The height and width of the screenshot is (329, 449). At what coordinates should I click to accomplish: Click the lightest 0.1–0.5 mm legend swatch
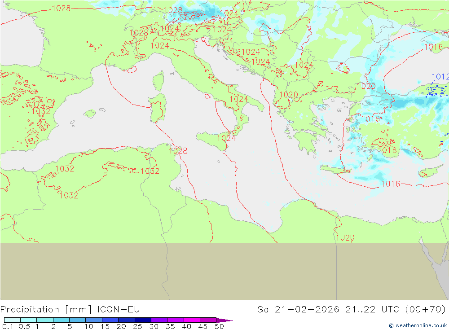(12, 320)
